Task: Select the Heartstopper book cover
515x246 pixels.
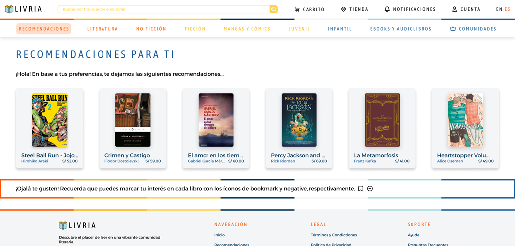Action: pos(465,120)
